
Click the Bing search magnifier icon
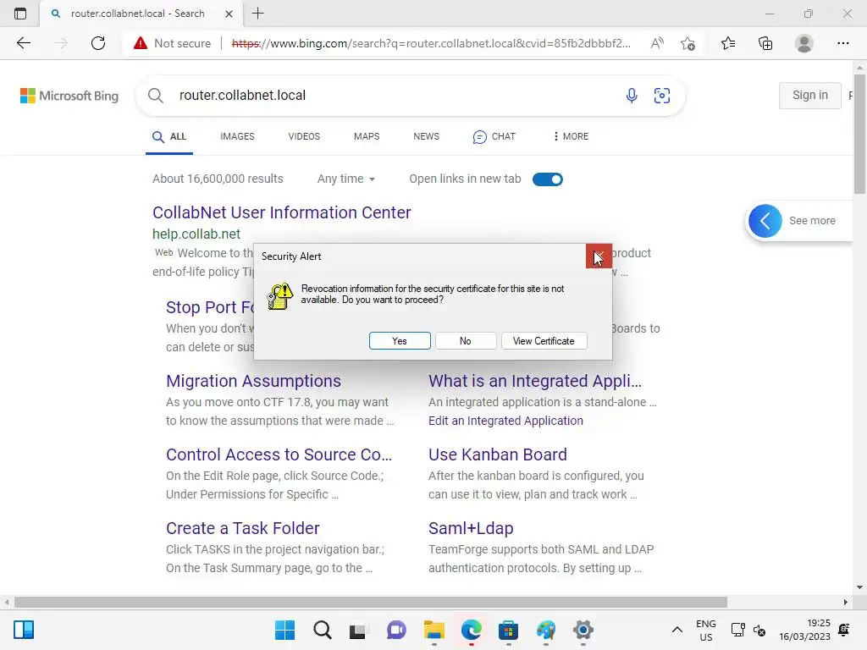(156, 96)
